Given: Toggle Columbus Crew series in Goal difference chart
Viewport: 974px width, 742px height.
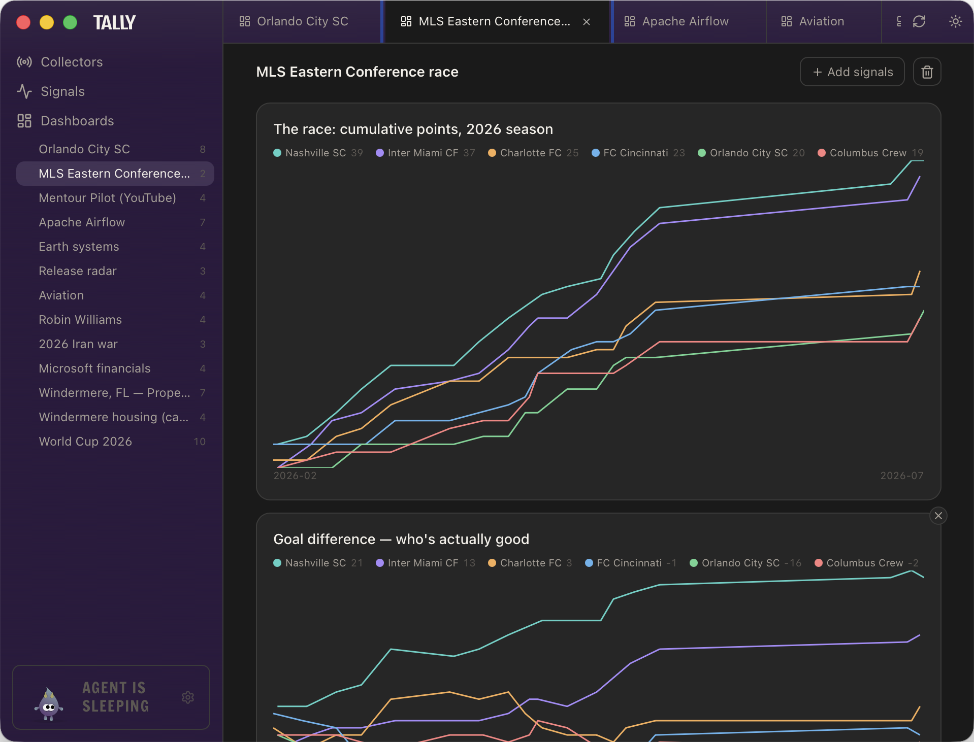Looking at the screenshot, I should pyautogui.click(x=867, y=563).
